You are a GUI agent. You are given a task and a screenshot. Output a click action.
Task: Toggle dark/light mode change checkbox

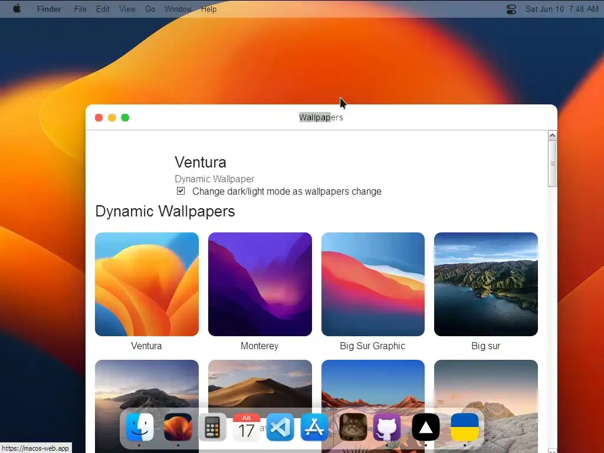[x=180, y=191]
